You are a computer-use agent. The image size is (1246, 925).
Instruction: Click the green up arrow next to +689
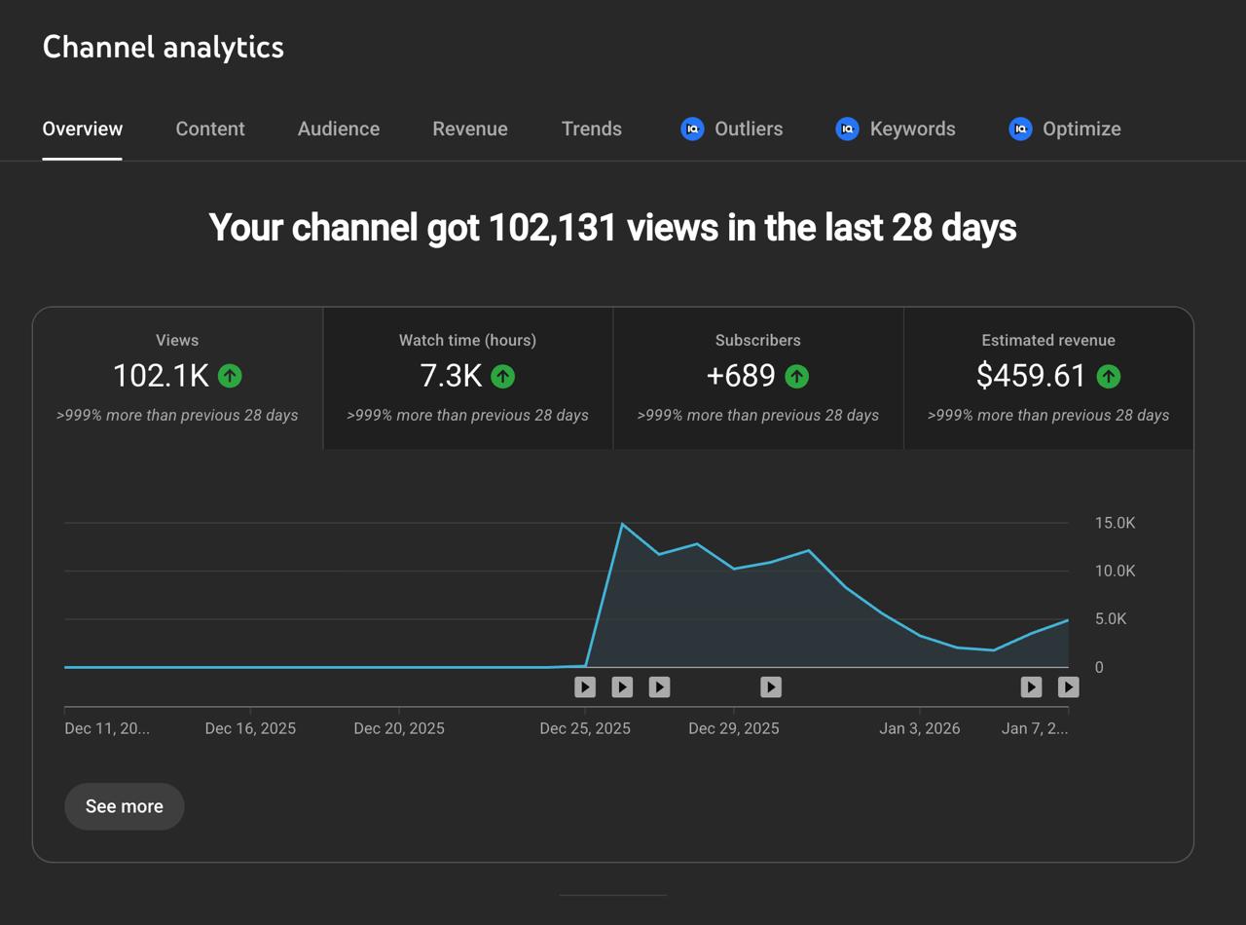[796, 376]
